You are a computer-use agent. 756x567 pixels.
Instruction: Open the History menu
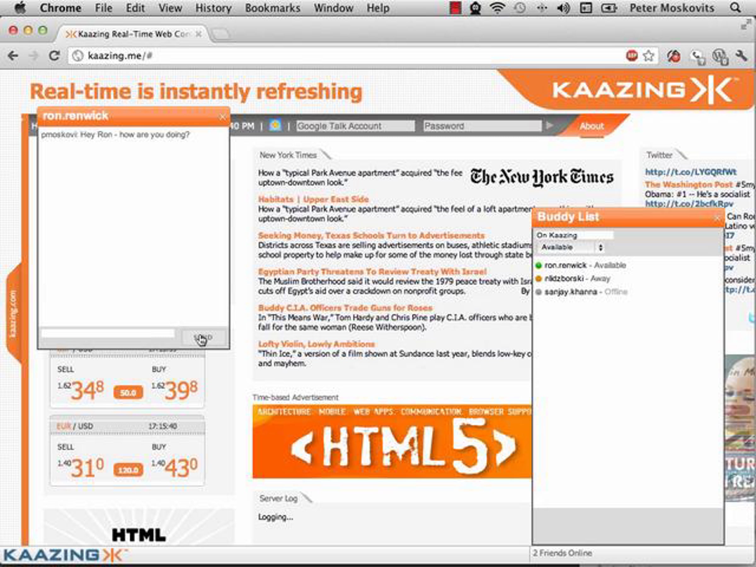point(213,8)
